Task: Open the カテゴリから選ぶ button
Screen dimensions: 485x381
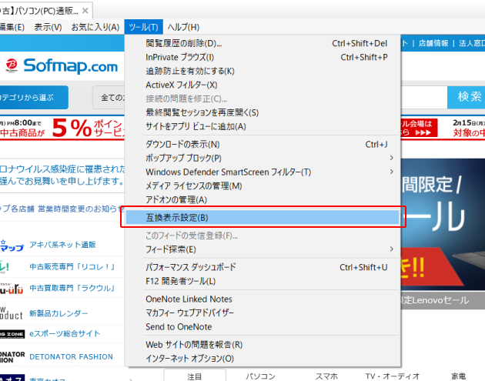Action: click(x=33, y=98)
